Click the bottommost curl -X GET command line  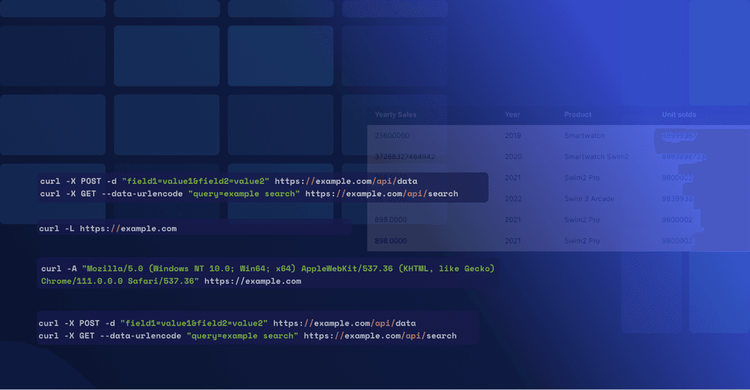pos(247,336)
